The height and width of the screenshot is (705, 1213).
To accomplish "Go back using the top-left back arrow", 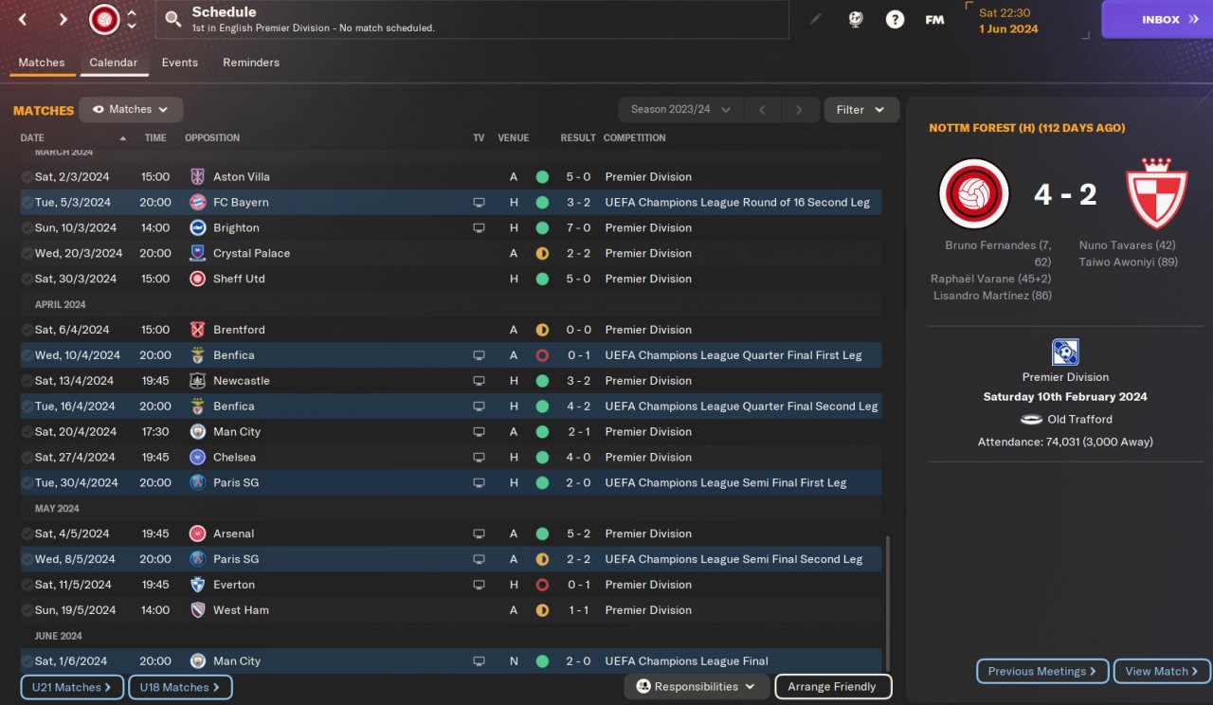I will [23, 19].
